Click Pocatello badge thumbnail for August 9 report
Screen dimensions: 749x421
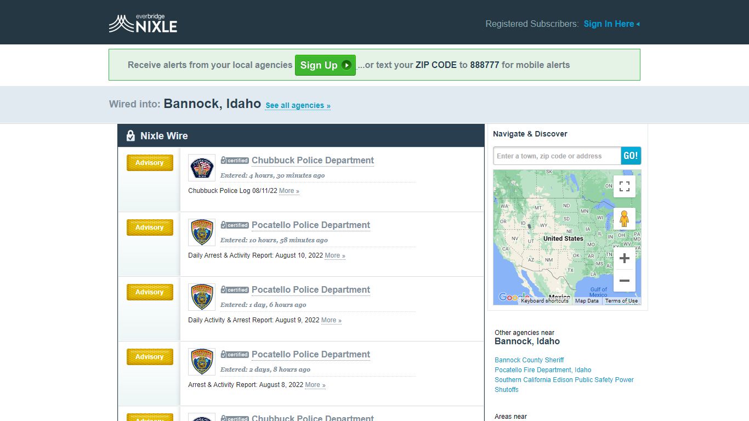202,297
